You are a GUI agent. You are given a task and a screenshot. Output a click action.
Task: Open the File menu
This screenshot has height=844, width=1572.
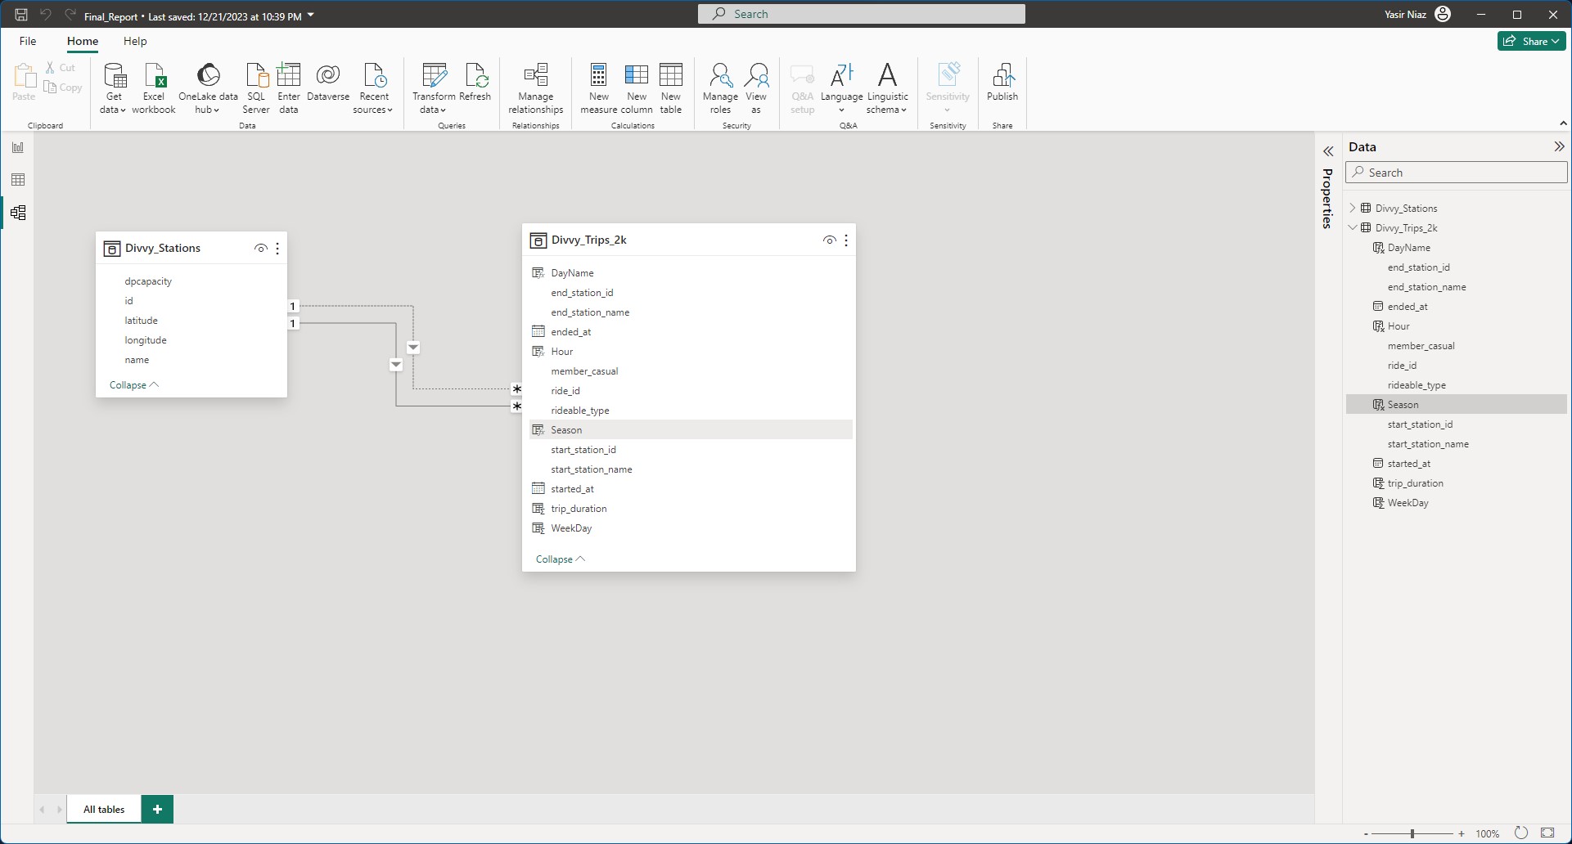tap(28, 41)
